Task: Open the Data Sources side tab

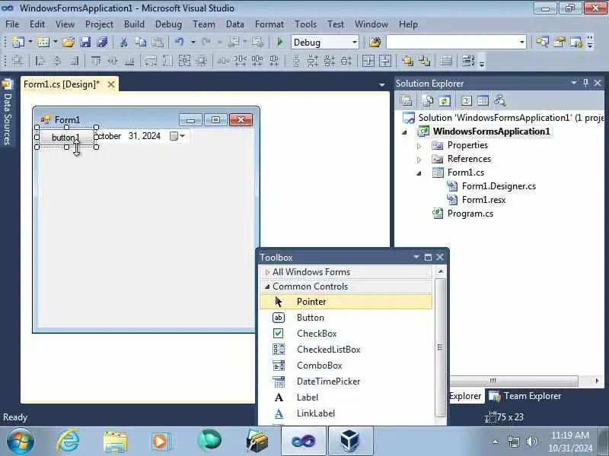Action: pyautogui.click(x=7, y=112)
